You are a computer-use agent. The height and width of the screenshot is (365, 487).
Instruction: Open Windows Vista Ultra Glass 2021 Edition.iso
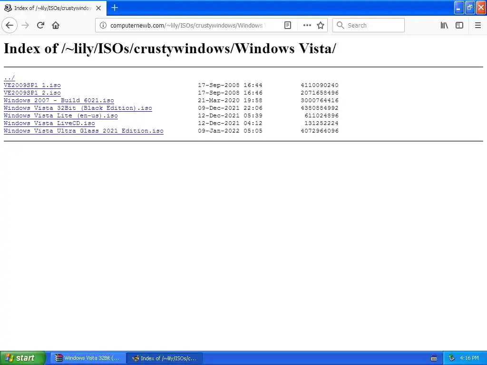point(84,131)
